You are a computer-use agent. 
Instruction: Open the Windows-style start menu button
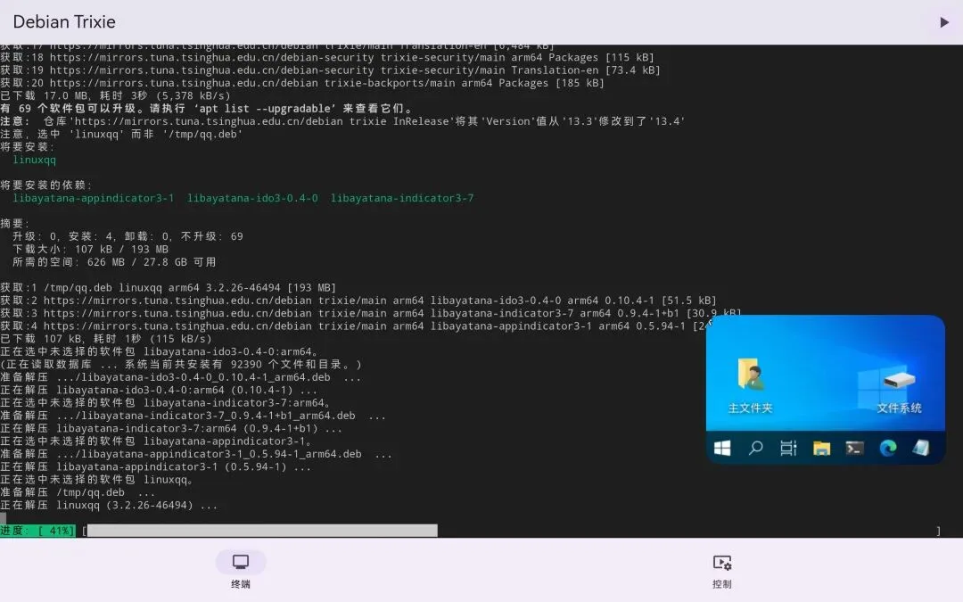pos(722,448)
